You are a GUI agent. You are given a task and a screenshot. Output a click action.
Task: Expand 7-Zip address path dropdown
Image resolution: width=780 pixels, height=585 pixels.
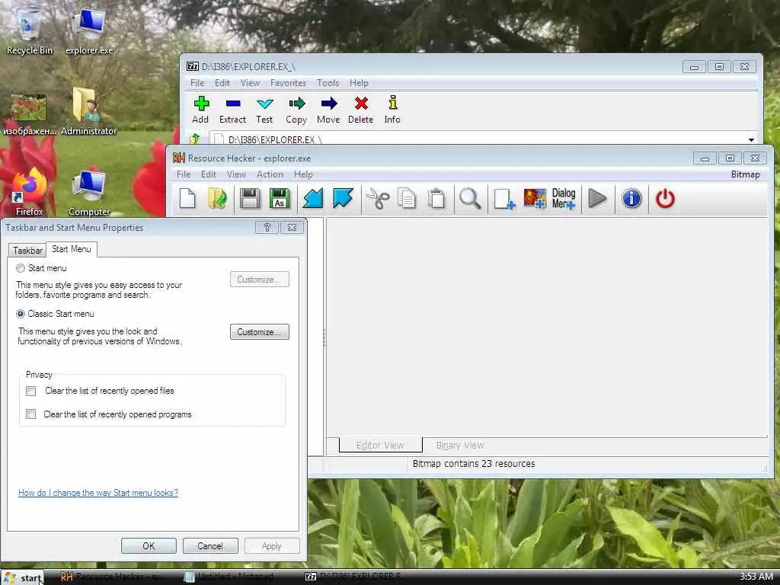click(751, 140)
